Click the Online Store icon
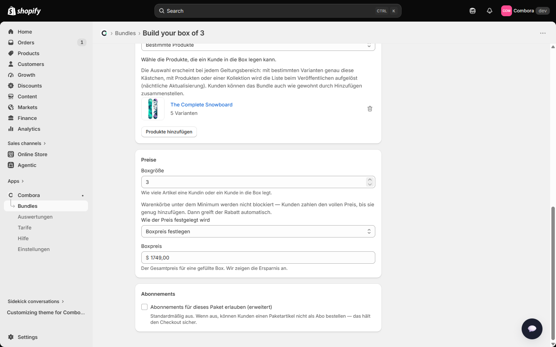 [x=11, y=154]
